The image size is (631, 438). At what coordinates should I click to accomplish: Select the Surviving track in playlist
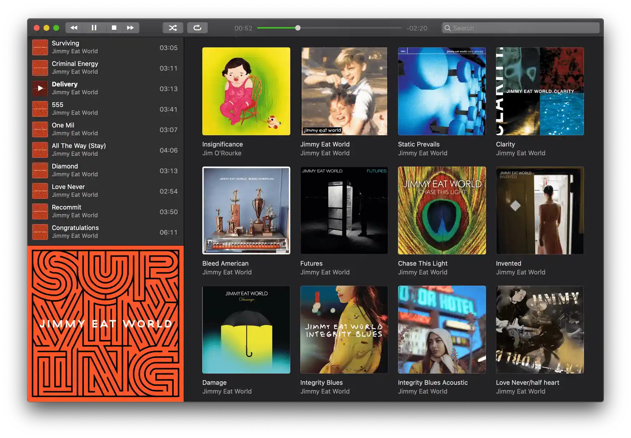(x=105, y=47)
